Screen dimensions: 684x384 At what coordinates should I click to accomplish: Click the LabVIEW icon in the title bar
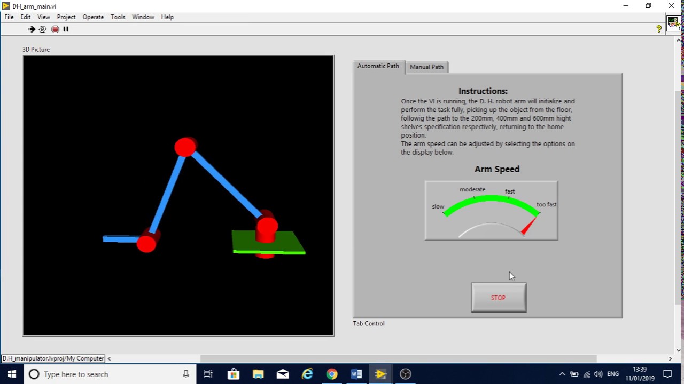[6, 6]
